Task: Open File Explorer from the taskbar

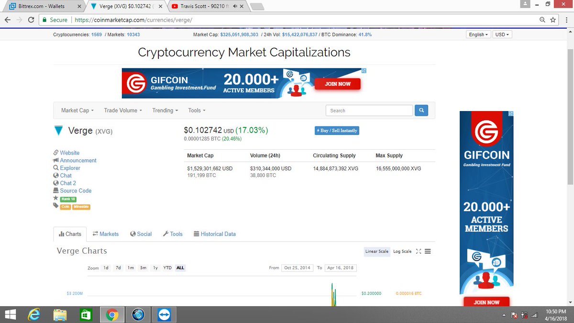Action: click(60, 314)
